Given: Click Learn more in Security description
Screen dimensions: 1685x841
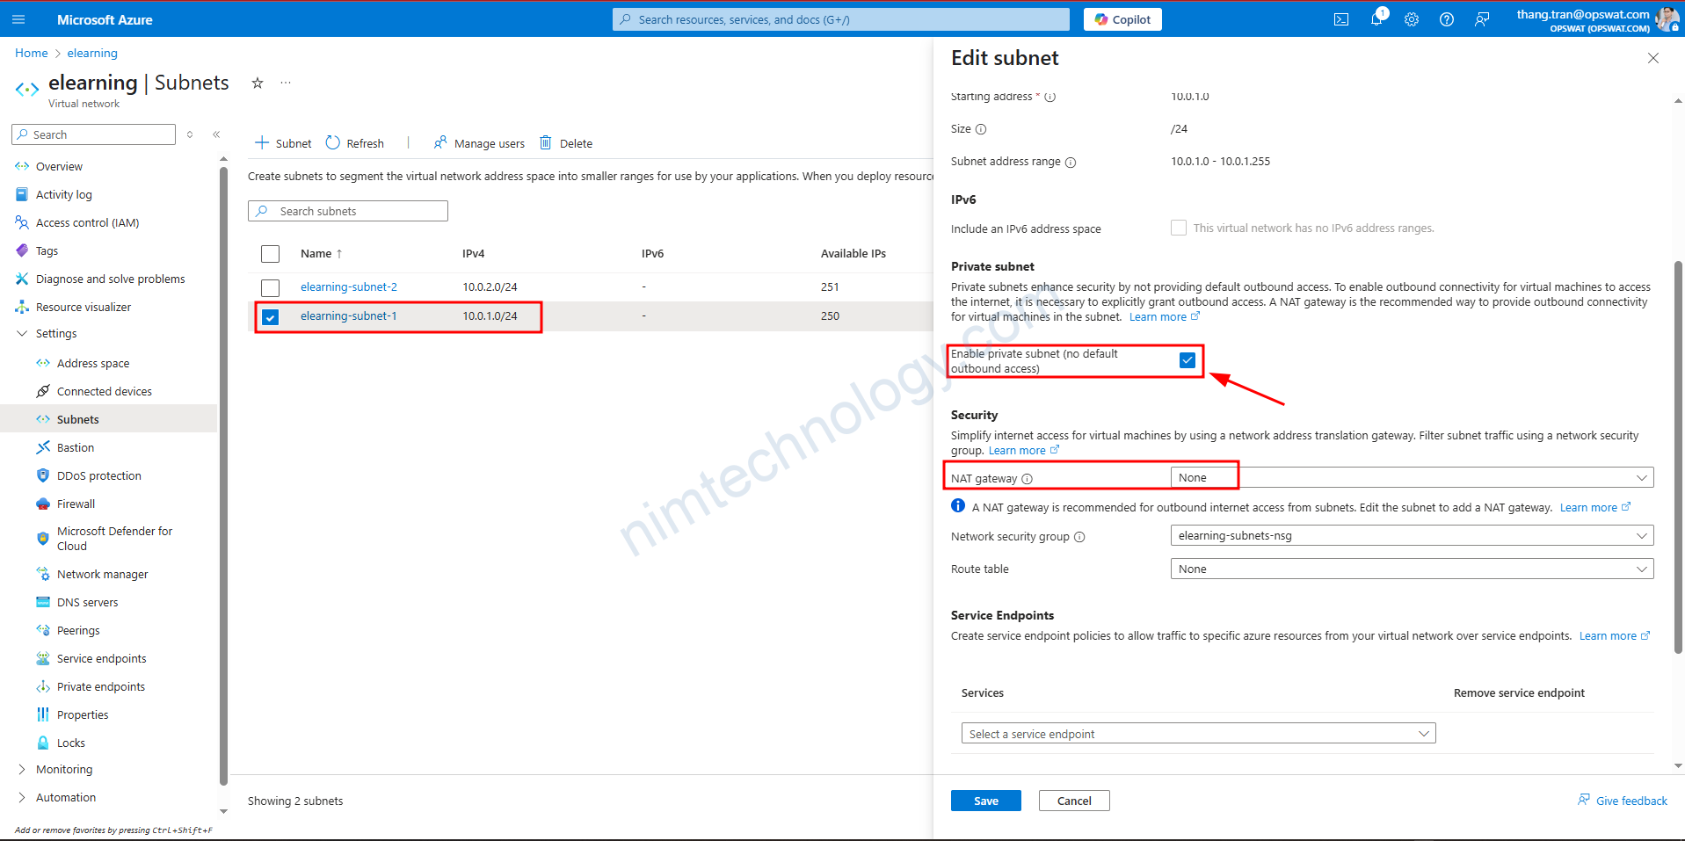Looking at the screenshot, I should (x=1023, y=451).
